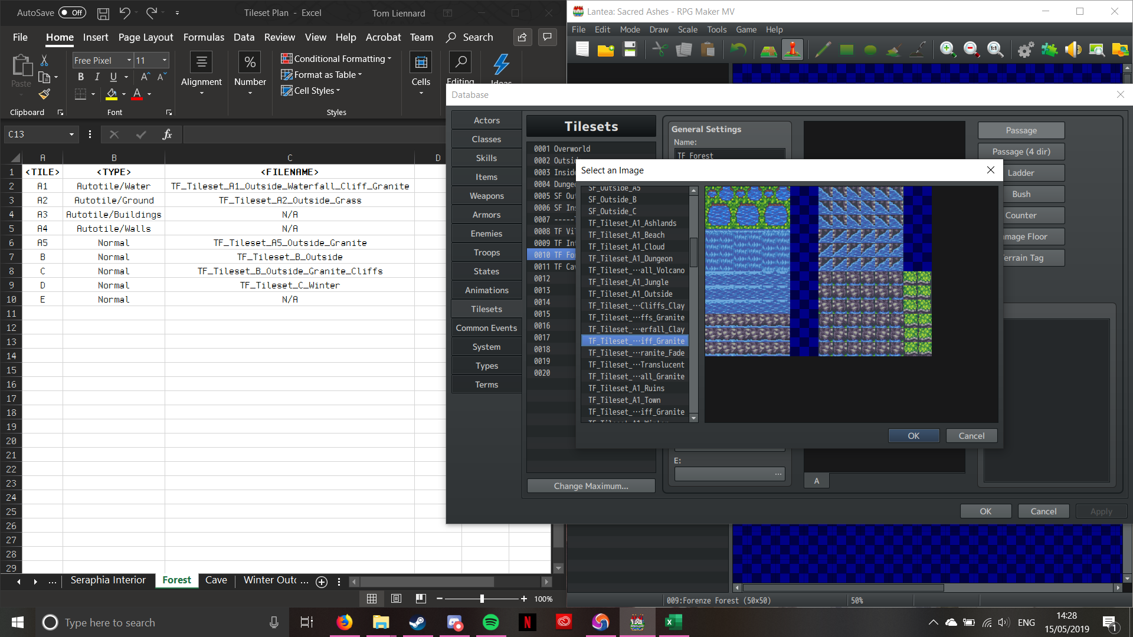
Task: Open the Database gears icon
Action: click(1026, 50)
